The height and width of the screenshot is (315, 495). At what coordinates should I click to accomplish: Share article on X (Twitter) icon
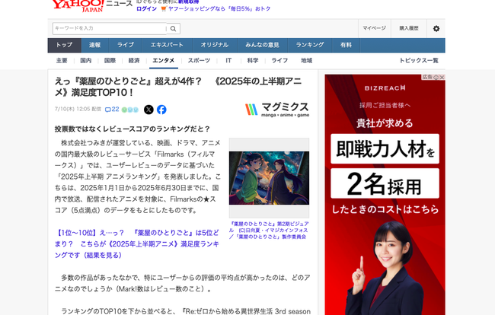148,110
